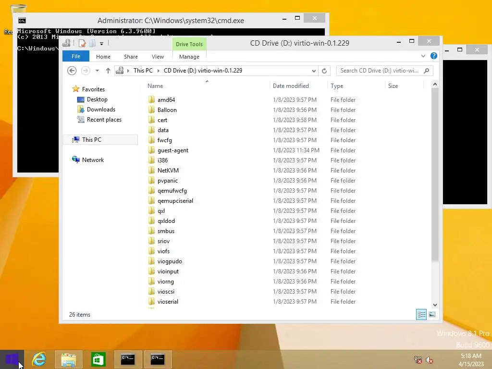Select the NetKVM folder icon
The width and height of the screenshot is (492, 369).
pyautogui.click(x=151, y=171)
